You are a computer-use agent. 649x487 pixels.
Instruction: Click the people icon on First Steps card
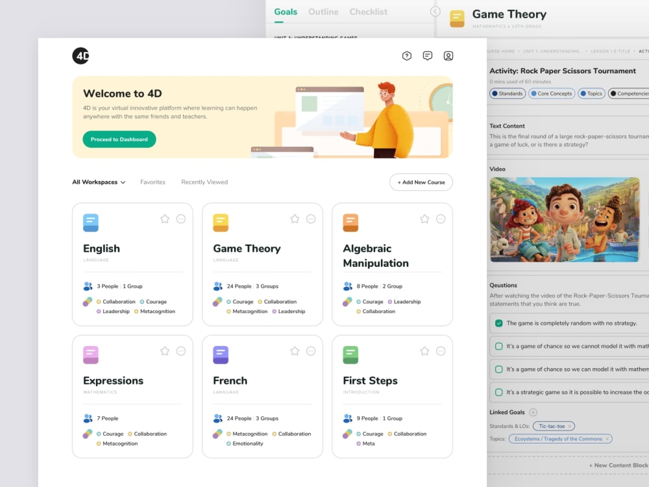coord(348,418)
